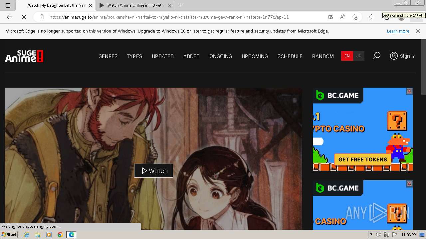Add this page to favorites

[x=354, y=17]
